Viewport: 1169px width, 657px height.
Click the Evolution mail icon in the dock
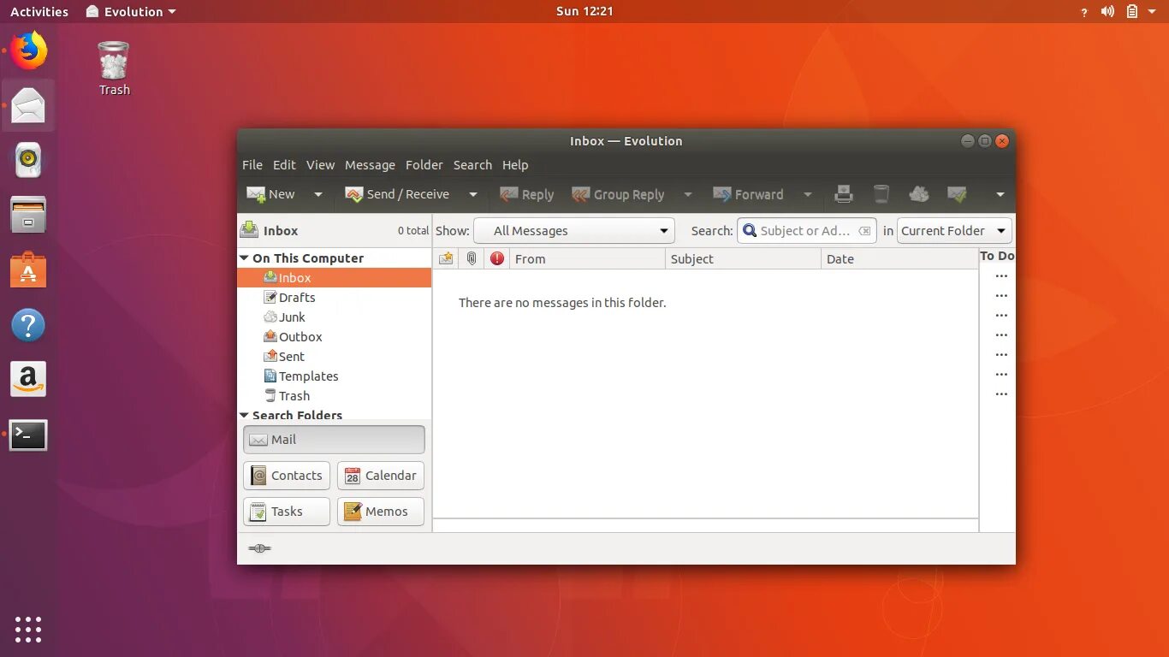pyautogui.click(x=28, y=105)
